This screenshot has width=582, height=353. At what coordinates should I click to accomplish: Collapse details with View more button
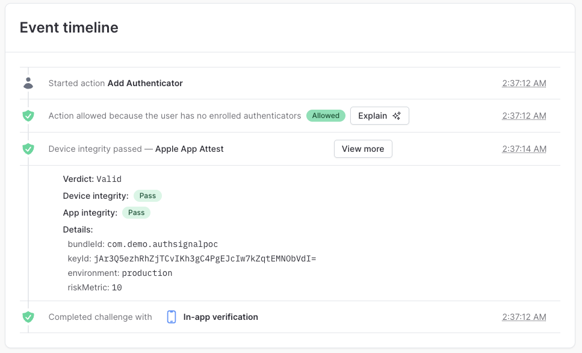pyautogui.click(x=363, y=149)
